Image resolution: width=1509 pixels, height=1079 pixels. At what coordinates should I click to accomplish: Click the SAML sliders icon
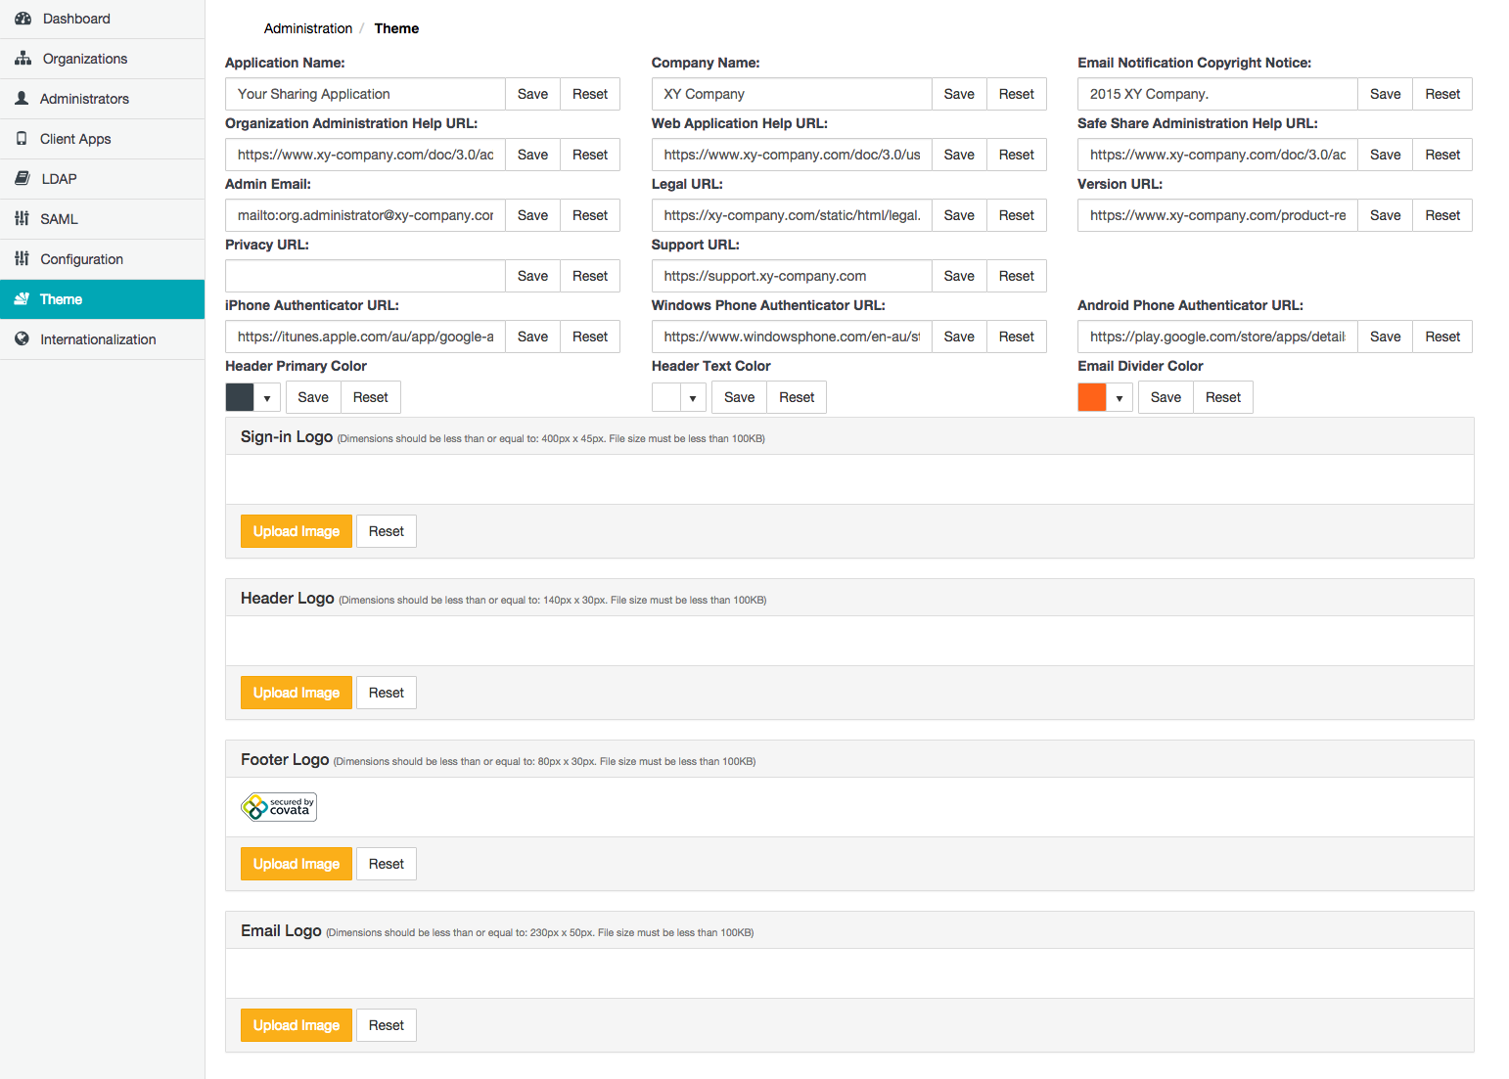[22, 219]
